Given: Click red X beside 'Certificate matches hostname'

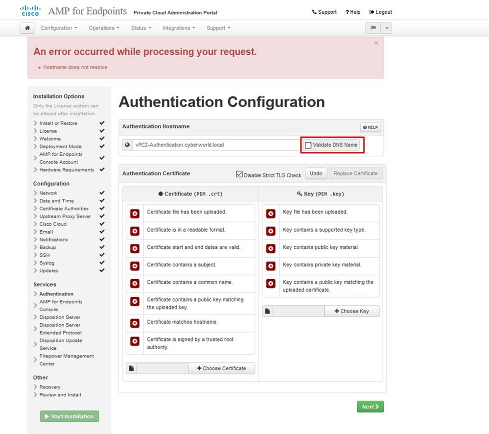Looking at the screenshot, I should pos(135,323).
